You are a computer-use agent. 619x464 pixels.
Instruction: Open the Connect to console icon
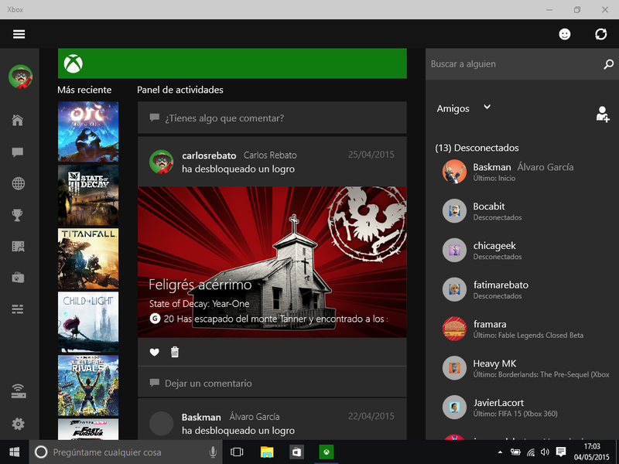coord(19,391)
